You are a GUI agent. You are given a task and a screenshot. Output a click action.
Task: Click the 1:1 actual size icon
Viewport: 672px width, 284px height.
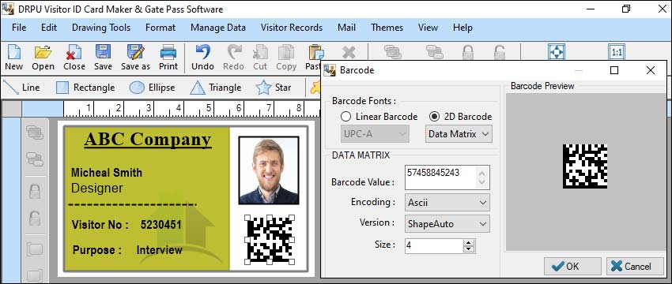[617, 52]
